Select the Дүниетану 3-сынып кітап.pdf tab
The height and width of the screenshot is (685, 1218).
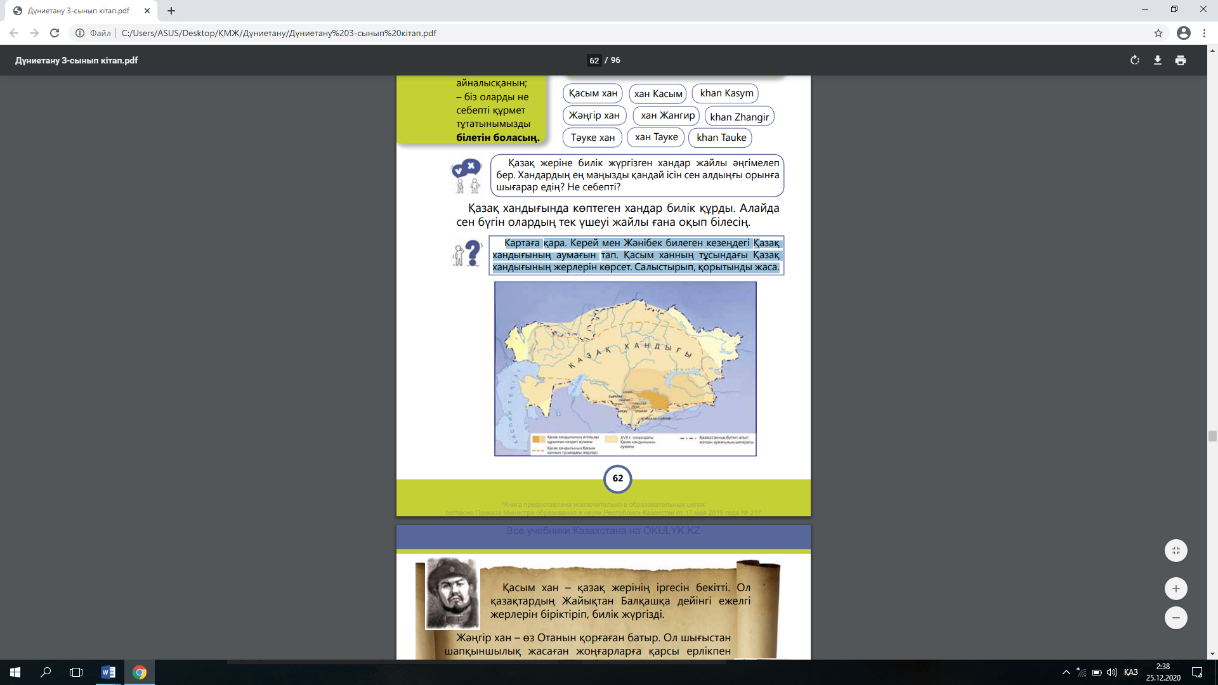point(79,11)
